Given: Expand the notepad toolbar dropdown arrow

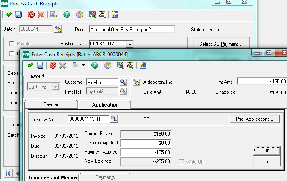Looking at the screenshot, I should click(x=83, y=65).
